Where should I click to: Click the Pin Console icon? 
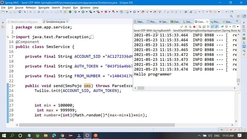coord(222,27)
